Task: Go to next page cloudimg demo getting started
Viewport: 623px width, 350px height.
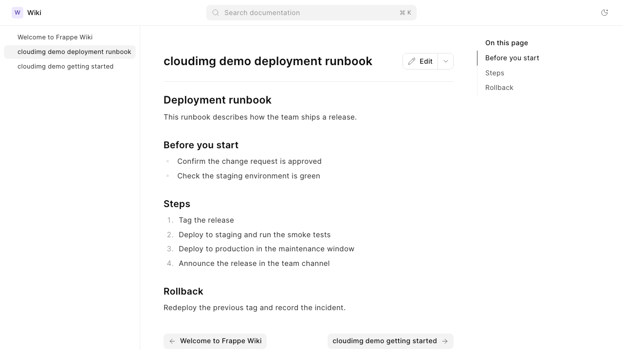Action: [390, 341]
